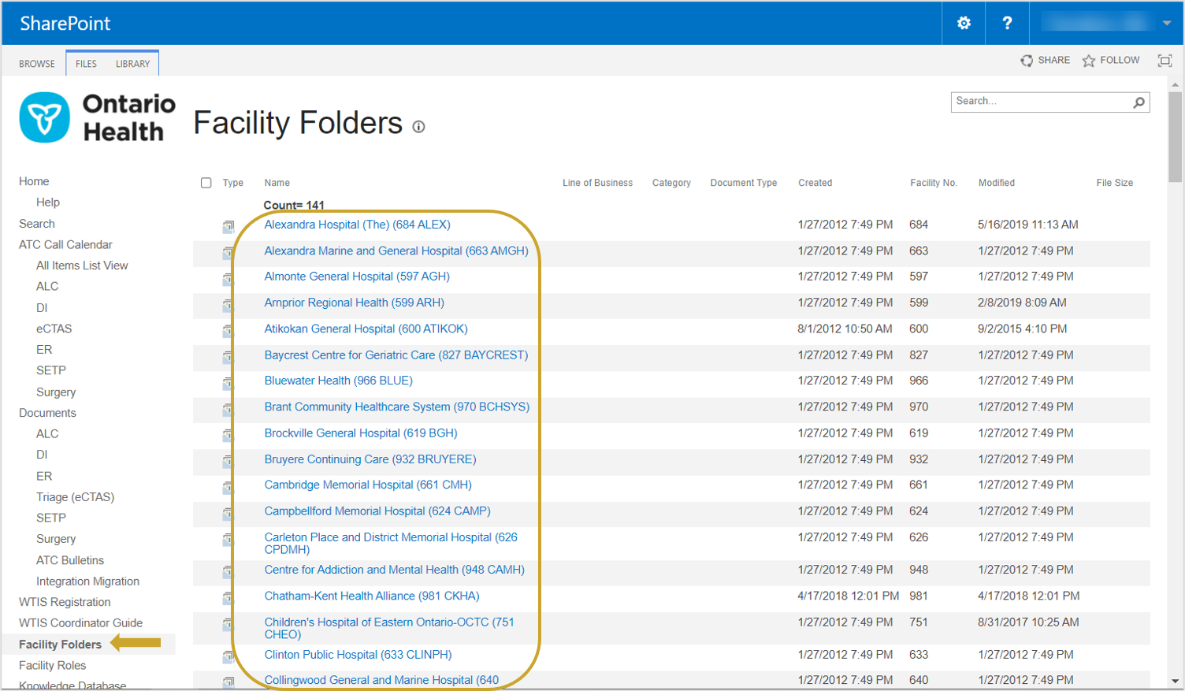Sort by the Facility No. column header
Viewport: 1185px width, 691px height.
click(x=934, y=183)
